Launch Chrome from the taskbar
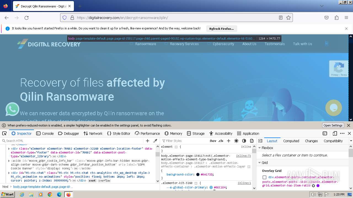 tap(50, 194)
